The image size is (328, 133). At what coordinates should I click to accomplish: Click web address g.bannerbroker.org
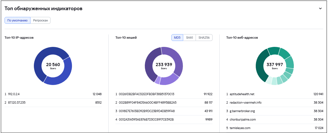242,111
